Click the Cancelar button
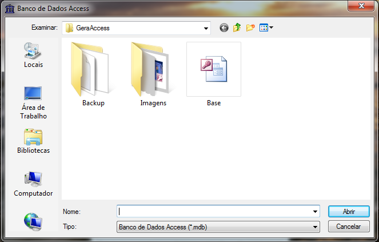This screenshot has width=379, height=242. 349,227
